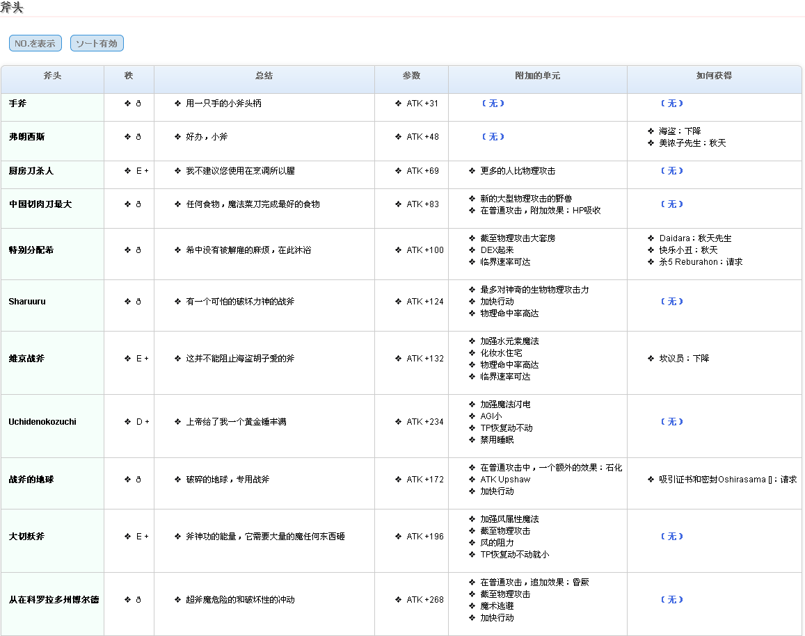Open the (无) link in 弗朗西斯's 附加的单元 cell
The width and height of the screenshot is (805, 636).
[493, 137]
